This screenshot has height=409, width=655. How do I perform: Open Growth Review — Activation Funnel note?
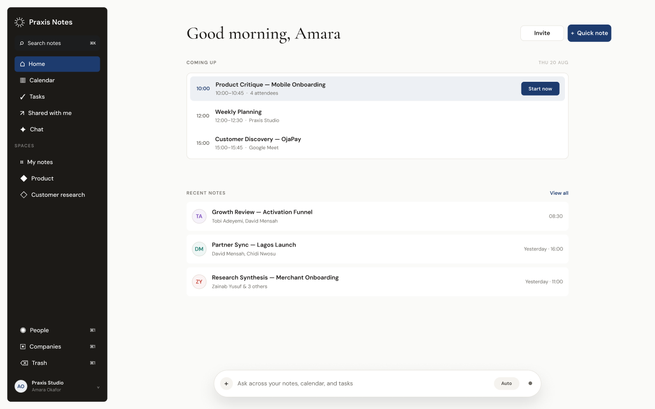coord(378,216)
